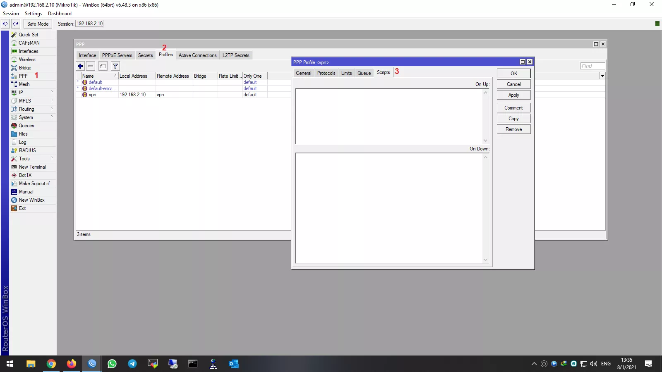This screenshot has width=662, height=372.
Task: Click inside the On Up script box
Action: 389,116
